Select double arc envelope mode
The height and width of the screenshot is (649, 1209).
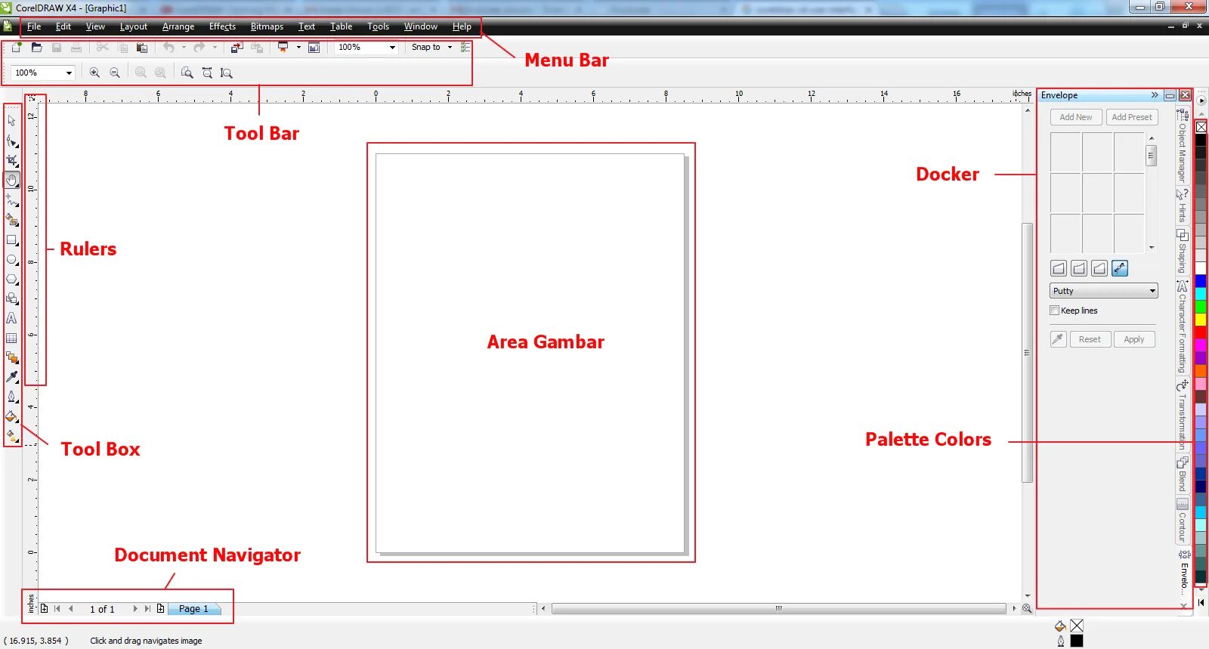(1099, 268)
